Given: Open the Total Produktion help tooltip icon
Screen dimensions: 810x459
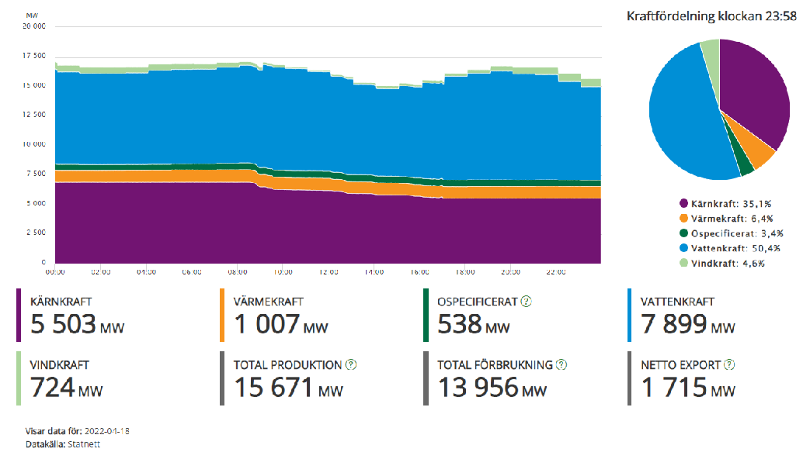Looking at the screenshot, I should [x=351, y=364].
